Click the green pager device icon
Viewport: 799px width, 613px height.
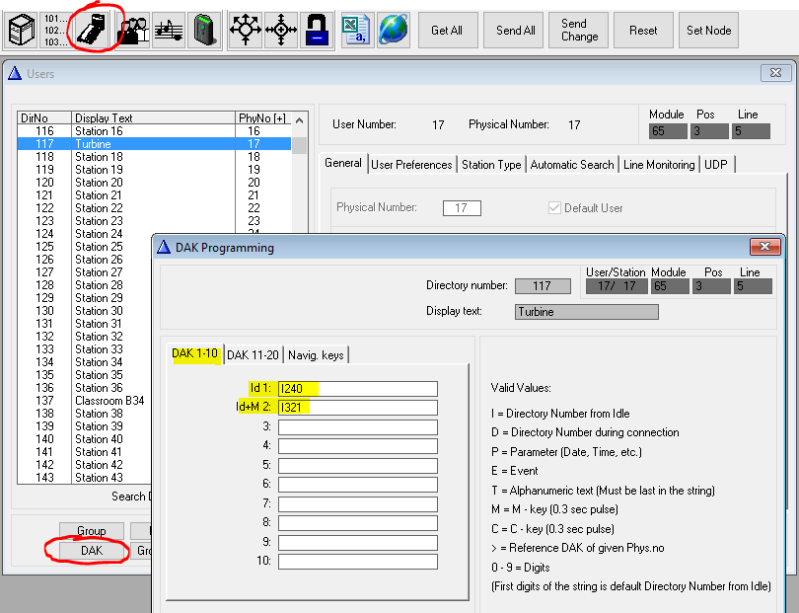203,30
